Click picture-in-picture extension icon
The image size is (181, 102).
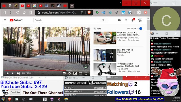pyautogui.click(x=123, y=12)
